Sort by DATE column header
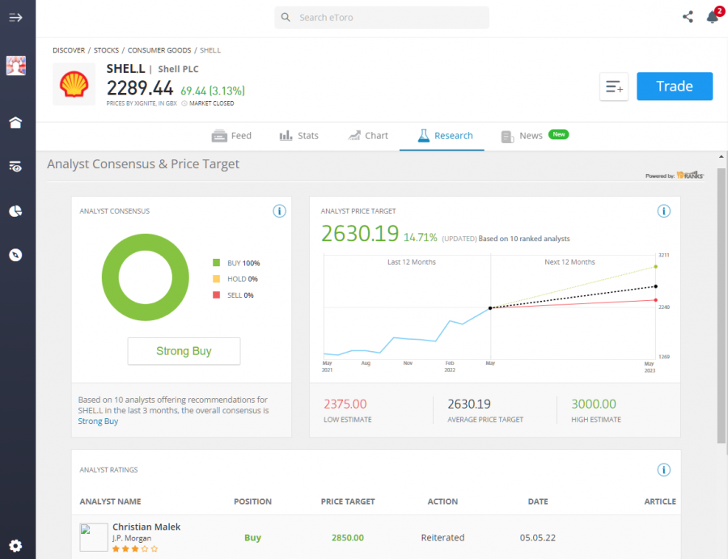728x559 pixels. point(538,502)
